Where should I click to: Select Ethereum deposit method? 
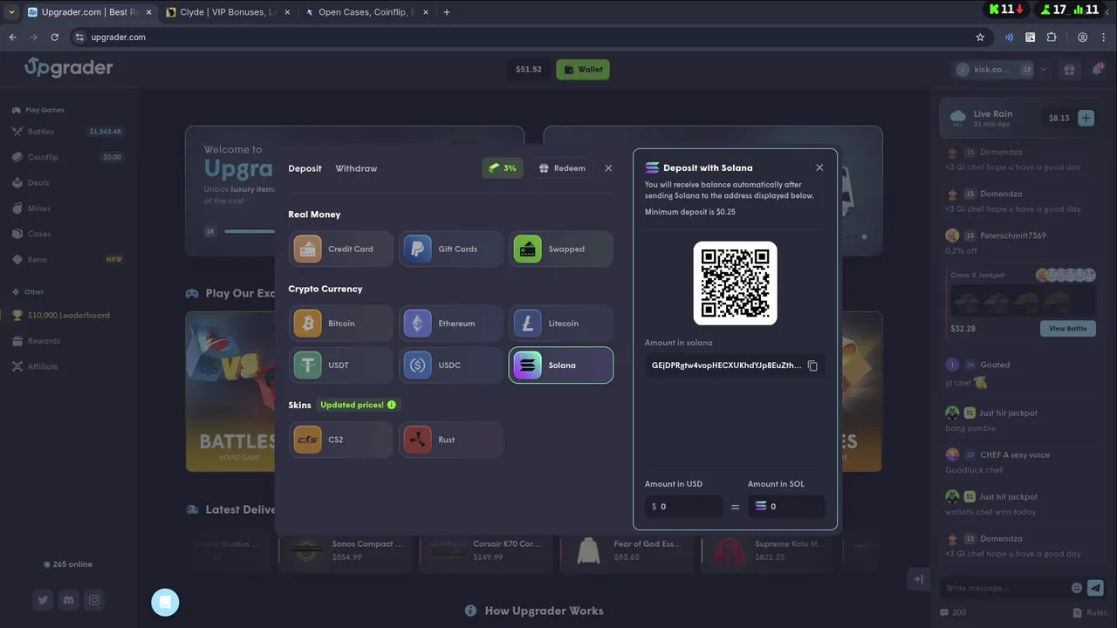click(x=450, y=324)
